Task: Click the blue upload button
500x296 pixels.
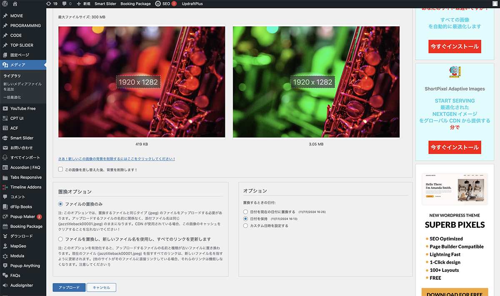Action: [x=69, y=288]
